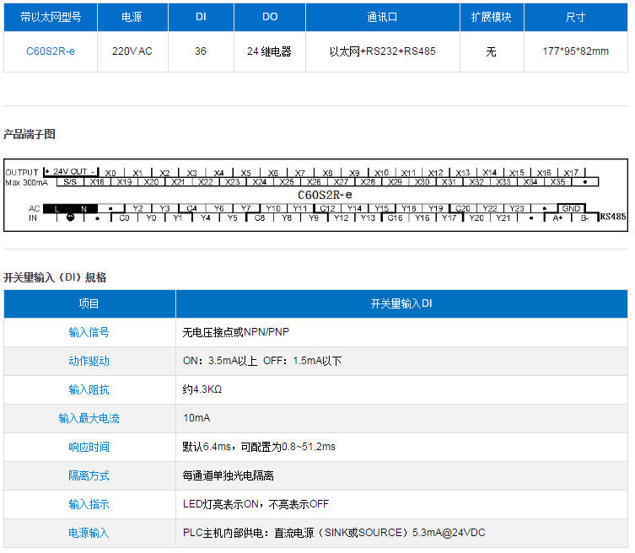Click the Y0 terminal in diagram
The height and width of the screenshot is (553, 635).
click(151, 217)
